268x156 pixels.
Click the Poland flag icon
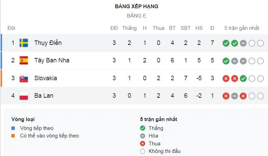click(x=24, y=96)
